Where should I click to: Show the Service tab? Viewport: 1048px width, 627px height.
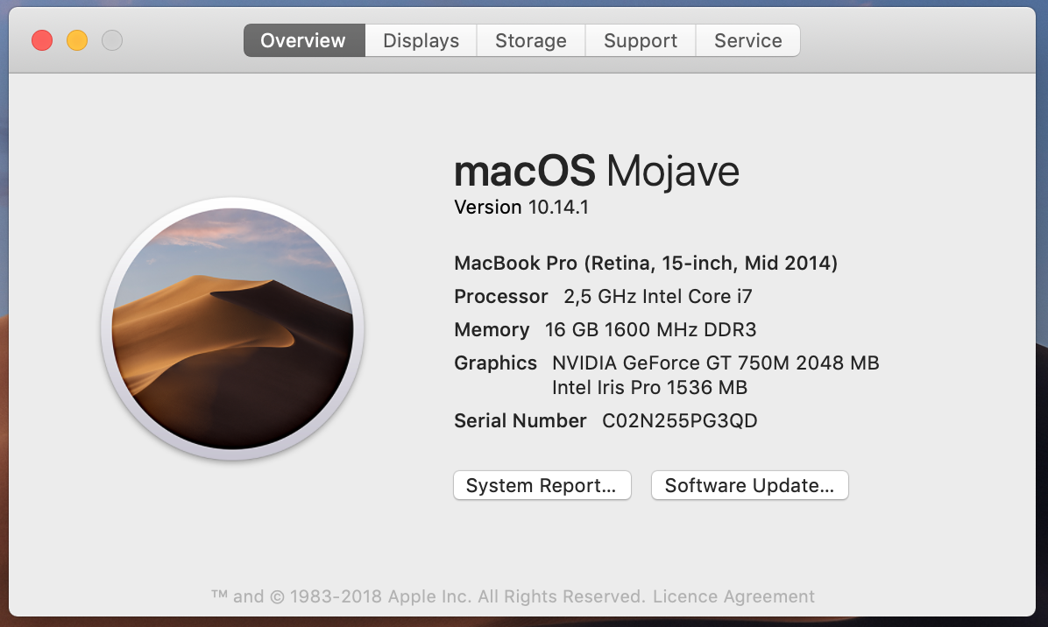(x=748, y=41)
